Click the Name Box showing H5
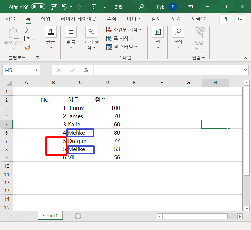This screenshot has width=251, height=230. [x=18, y=70]
